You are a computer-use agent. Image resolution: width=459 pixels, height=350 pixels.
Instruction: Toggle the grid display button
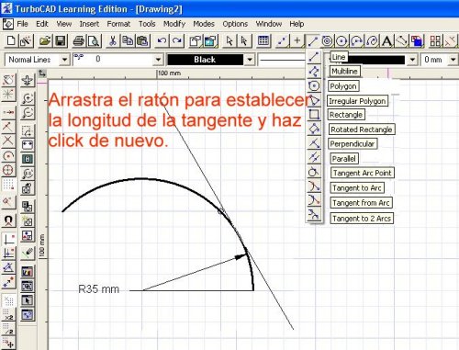pos(263,40)
